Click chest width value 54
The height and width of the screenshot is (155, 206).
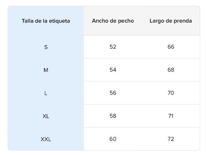click(x=113, y=70)
